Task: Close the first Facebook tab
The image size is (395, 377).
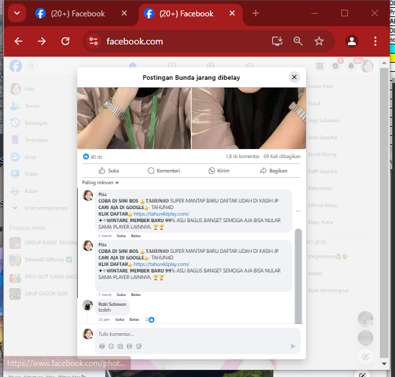Action: 124,13
